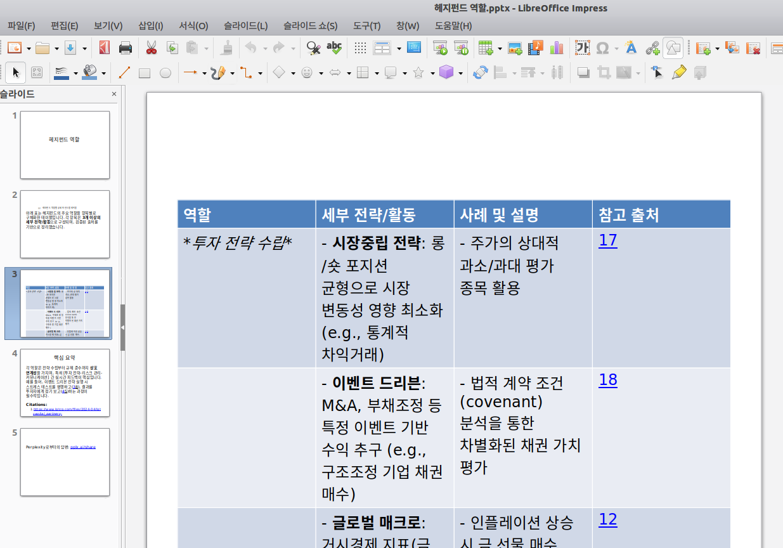Select the arrow Select tool

[x=16, y=73]
